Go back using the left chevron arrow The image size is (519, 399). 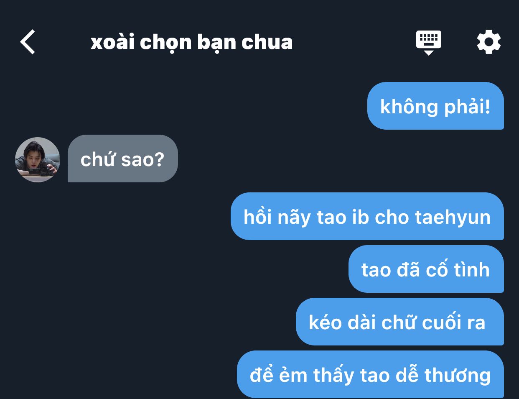click(x=28, y=42)
